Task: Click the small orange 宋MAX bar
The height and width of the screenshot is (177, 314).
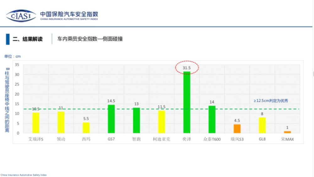Action: click(287, 132)
